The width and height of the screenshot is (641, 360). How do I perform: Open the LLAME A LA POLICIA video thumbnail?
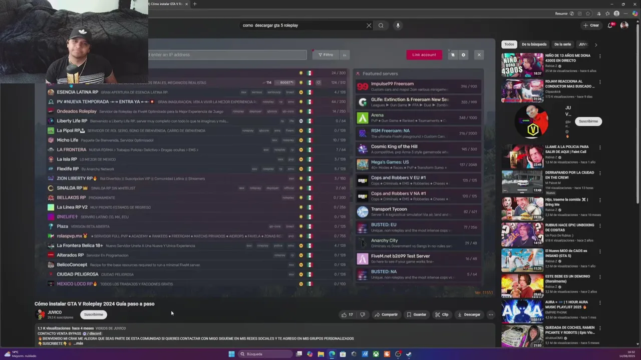pos(522,156)
